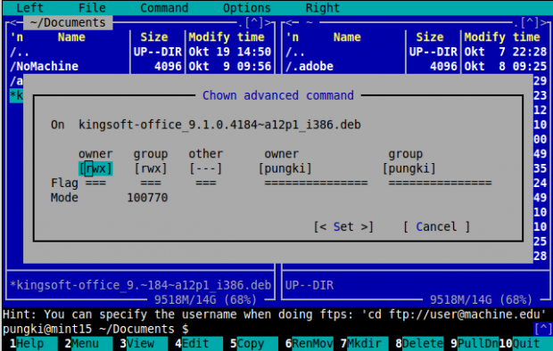Open group pungki selector
553x351 pixels.
click(x=409, y=168)
